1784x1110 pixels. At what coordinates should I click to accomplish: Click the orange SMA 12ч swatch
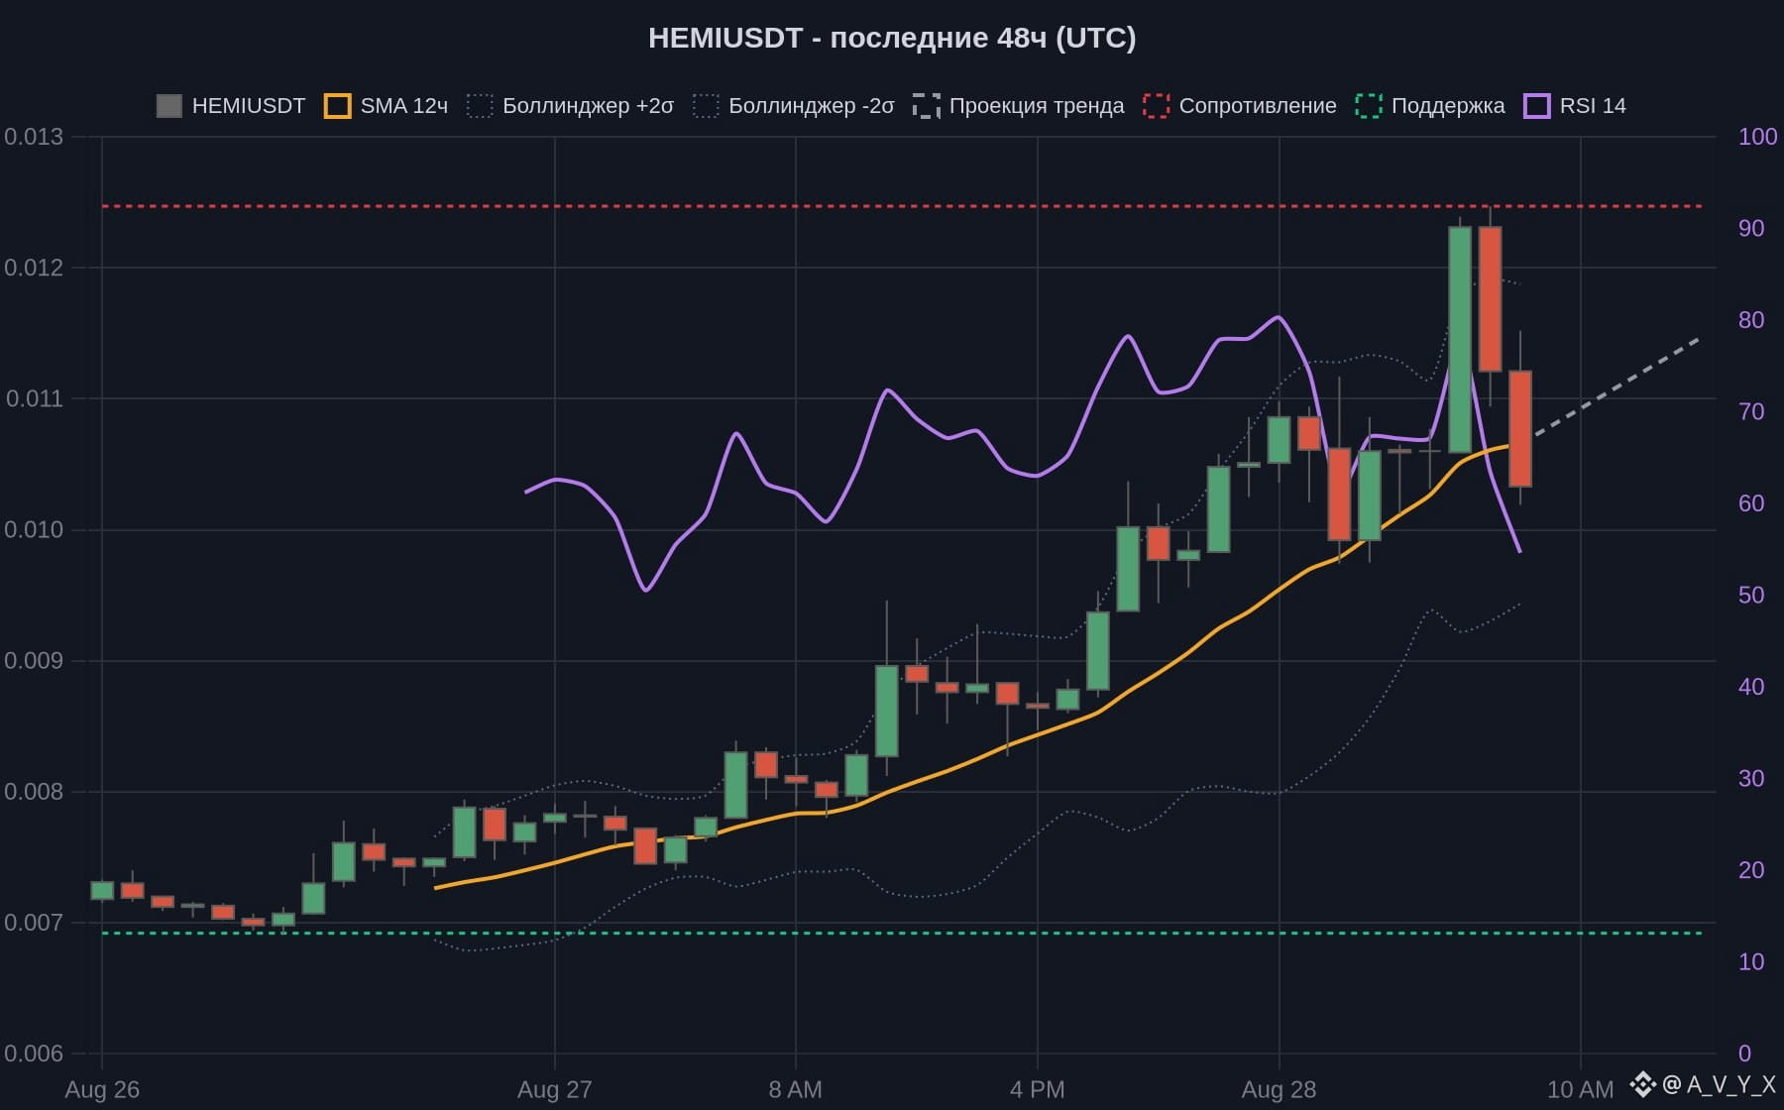click(x=338, y=106)
